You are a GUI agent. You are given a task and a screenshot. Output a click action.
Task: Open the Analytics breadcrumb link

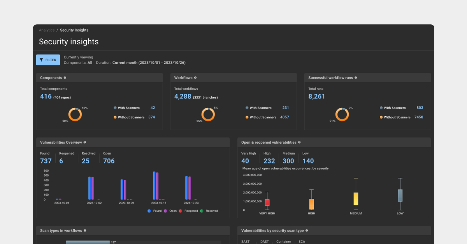tap(47, 30)
